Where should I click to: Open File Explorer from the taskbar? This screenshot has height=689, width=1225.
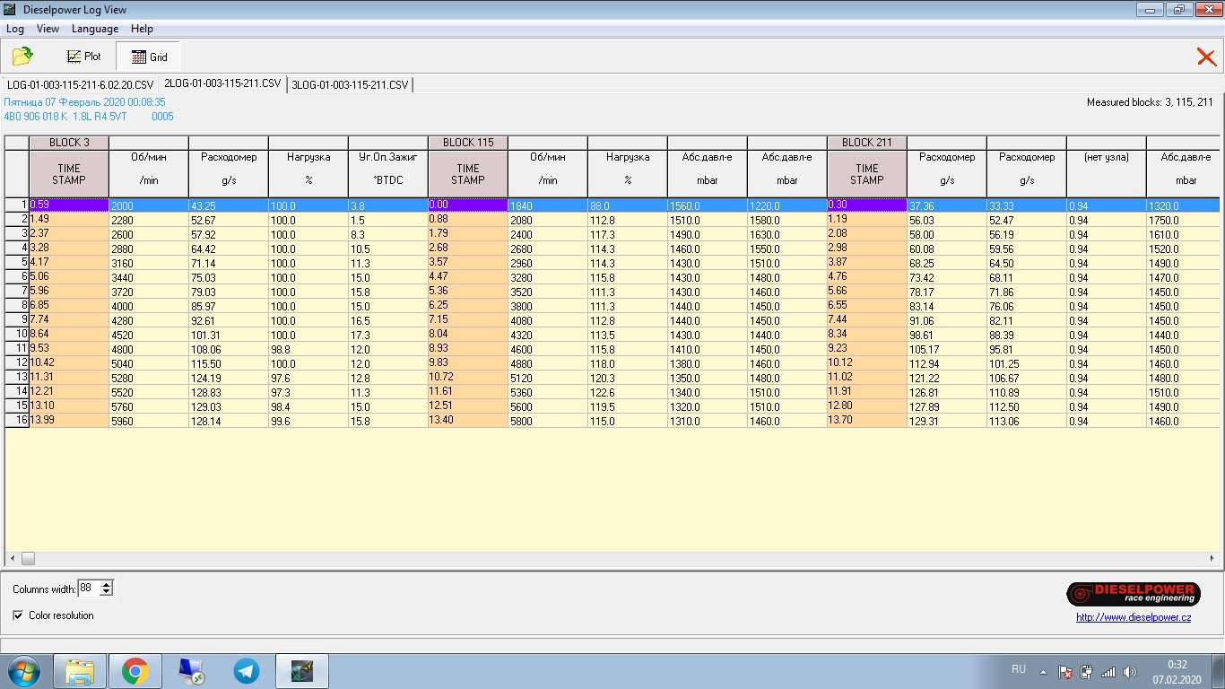tap(79, 671)
